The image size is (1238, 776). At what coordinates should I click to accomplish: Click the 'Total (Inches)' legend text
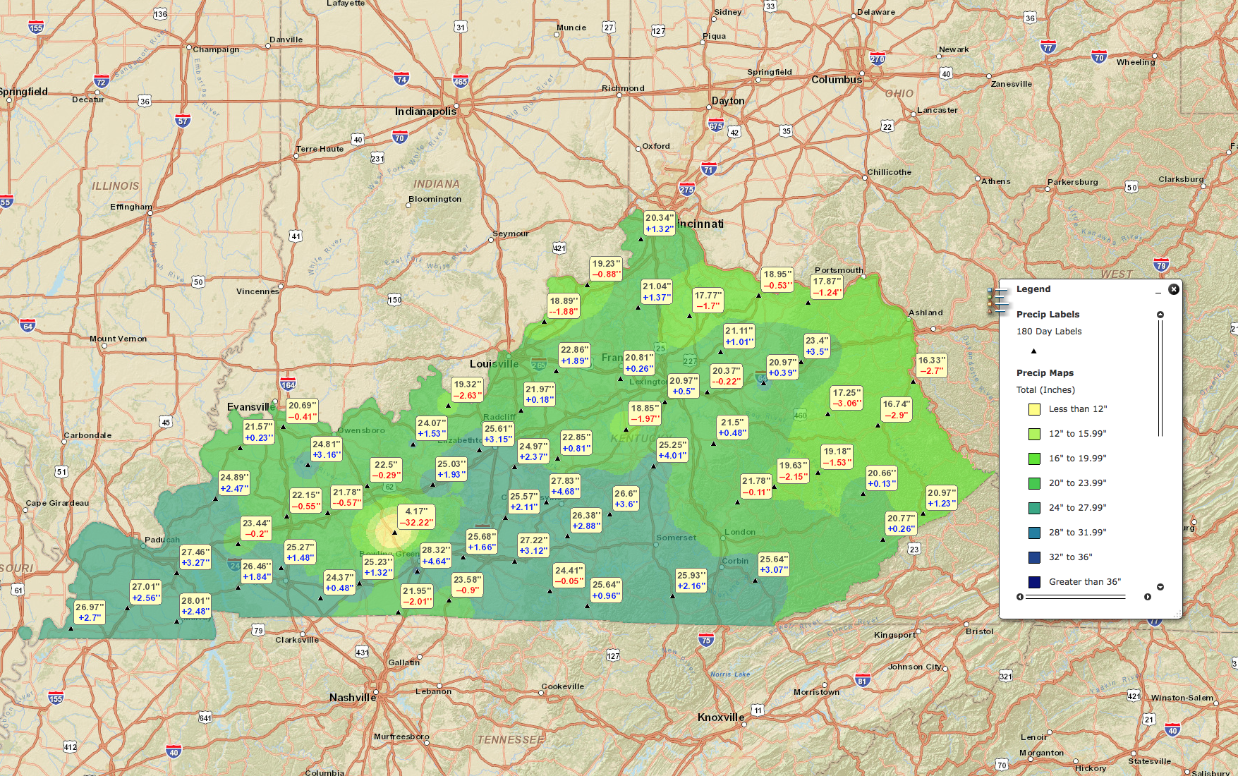pos(1045,390)
